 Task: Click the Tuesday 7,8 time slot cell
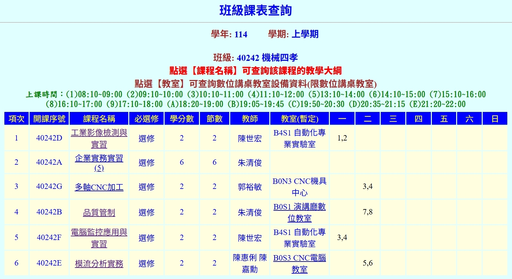[367, 212]
